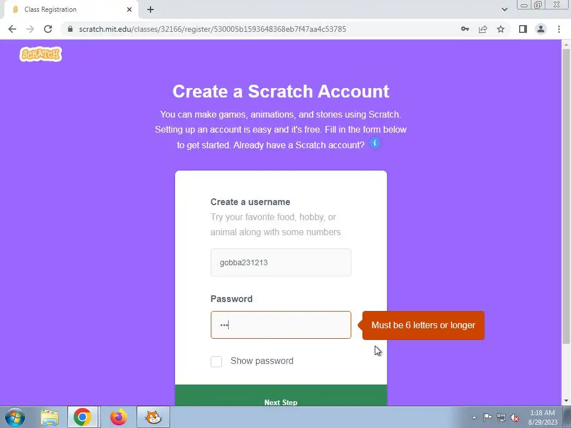Click the Scratch logo
Viewport: 571px width, 428px height.
(x=41, y=54)
